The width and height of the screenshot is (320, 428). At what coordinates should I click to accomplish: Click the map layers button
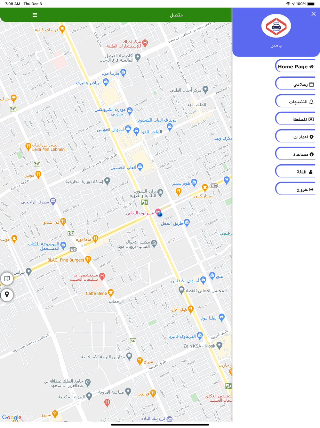click(x=7, y=278)
